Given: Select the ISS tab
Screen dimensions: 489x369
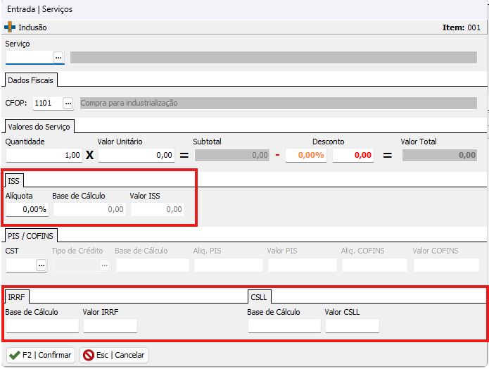Looking at the screenshot, I should click(14, 181).
